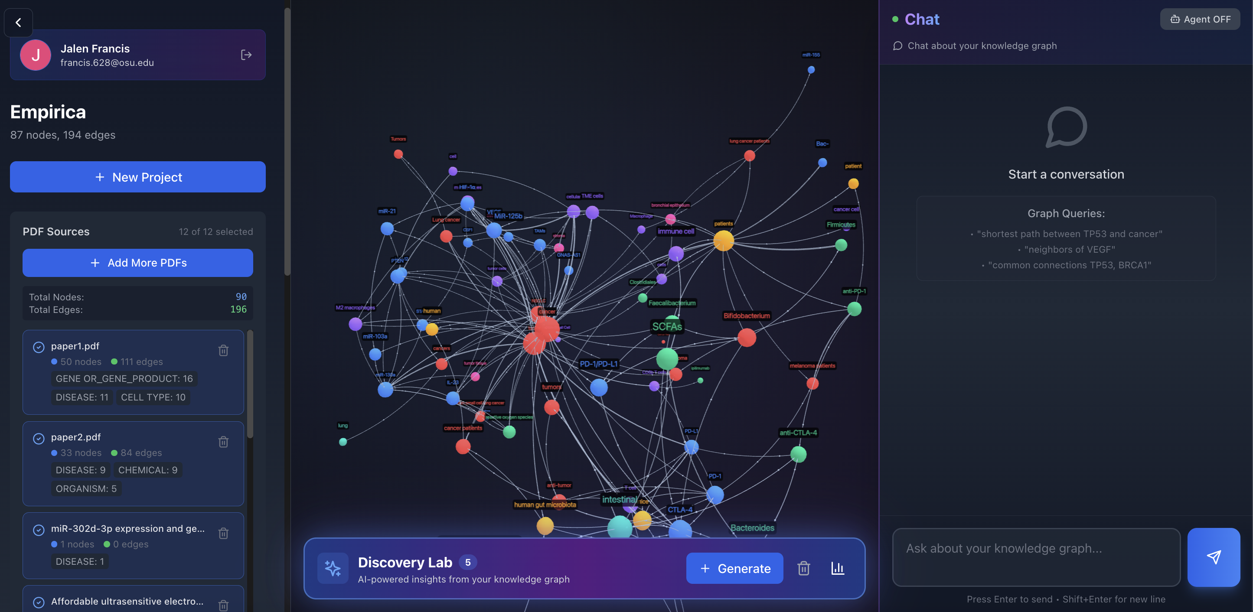Image resolution: width=1253 pixels, height=612 pixels.
Task: Uncheck the paper2.pdf source
Action: point(39,438)
